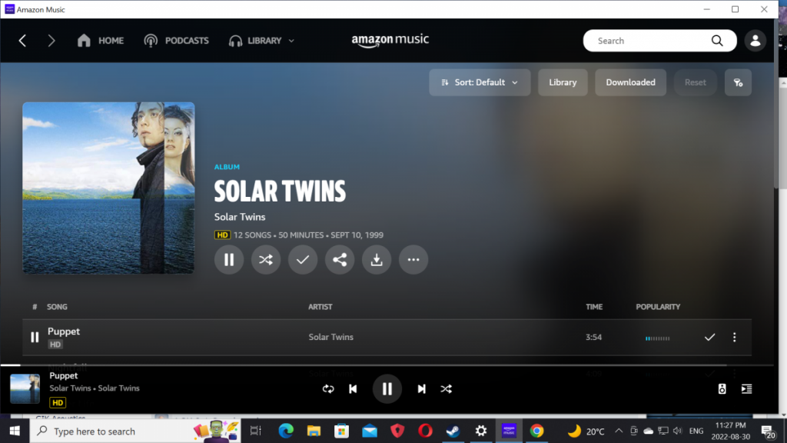Toggle the Downloaded filter
This screenshot has height=443, width=787.
click(x=630, y=82)
